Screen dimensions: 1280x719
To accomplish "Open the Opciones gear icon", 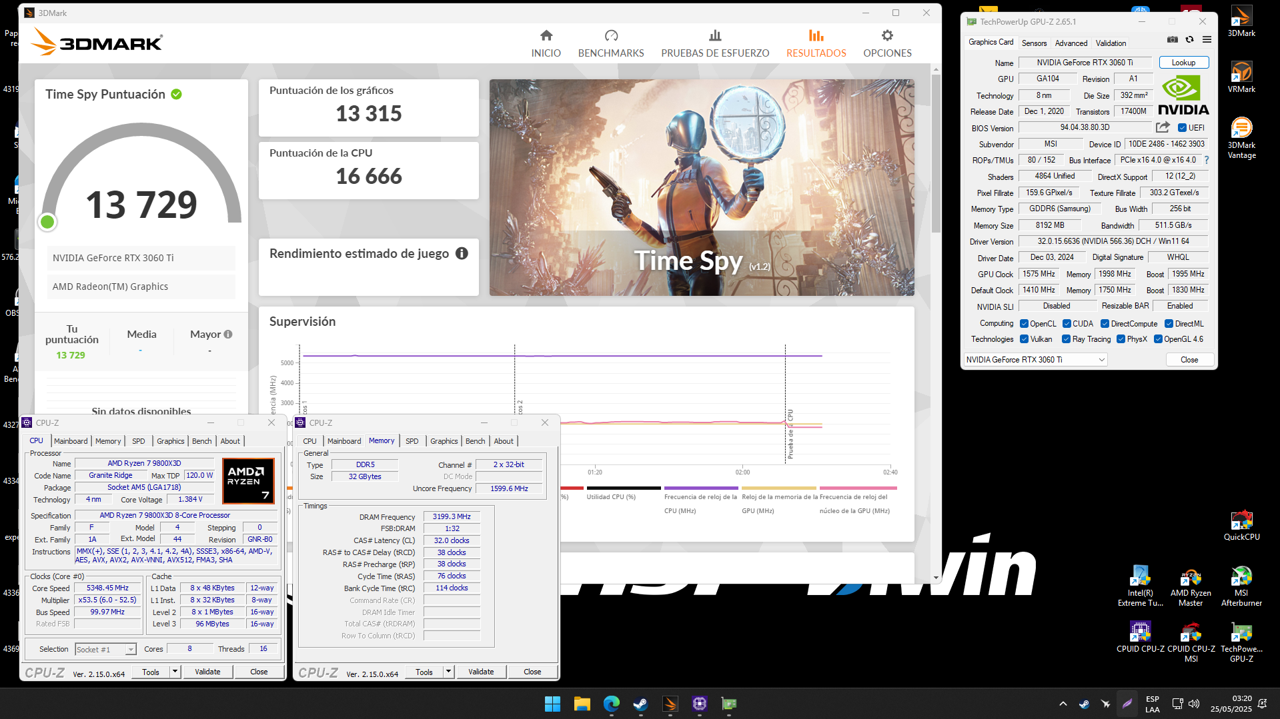I will click(x=887, y=35).
